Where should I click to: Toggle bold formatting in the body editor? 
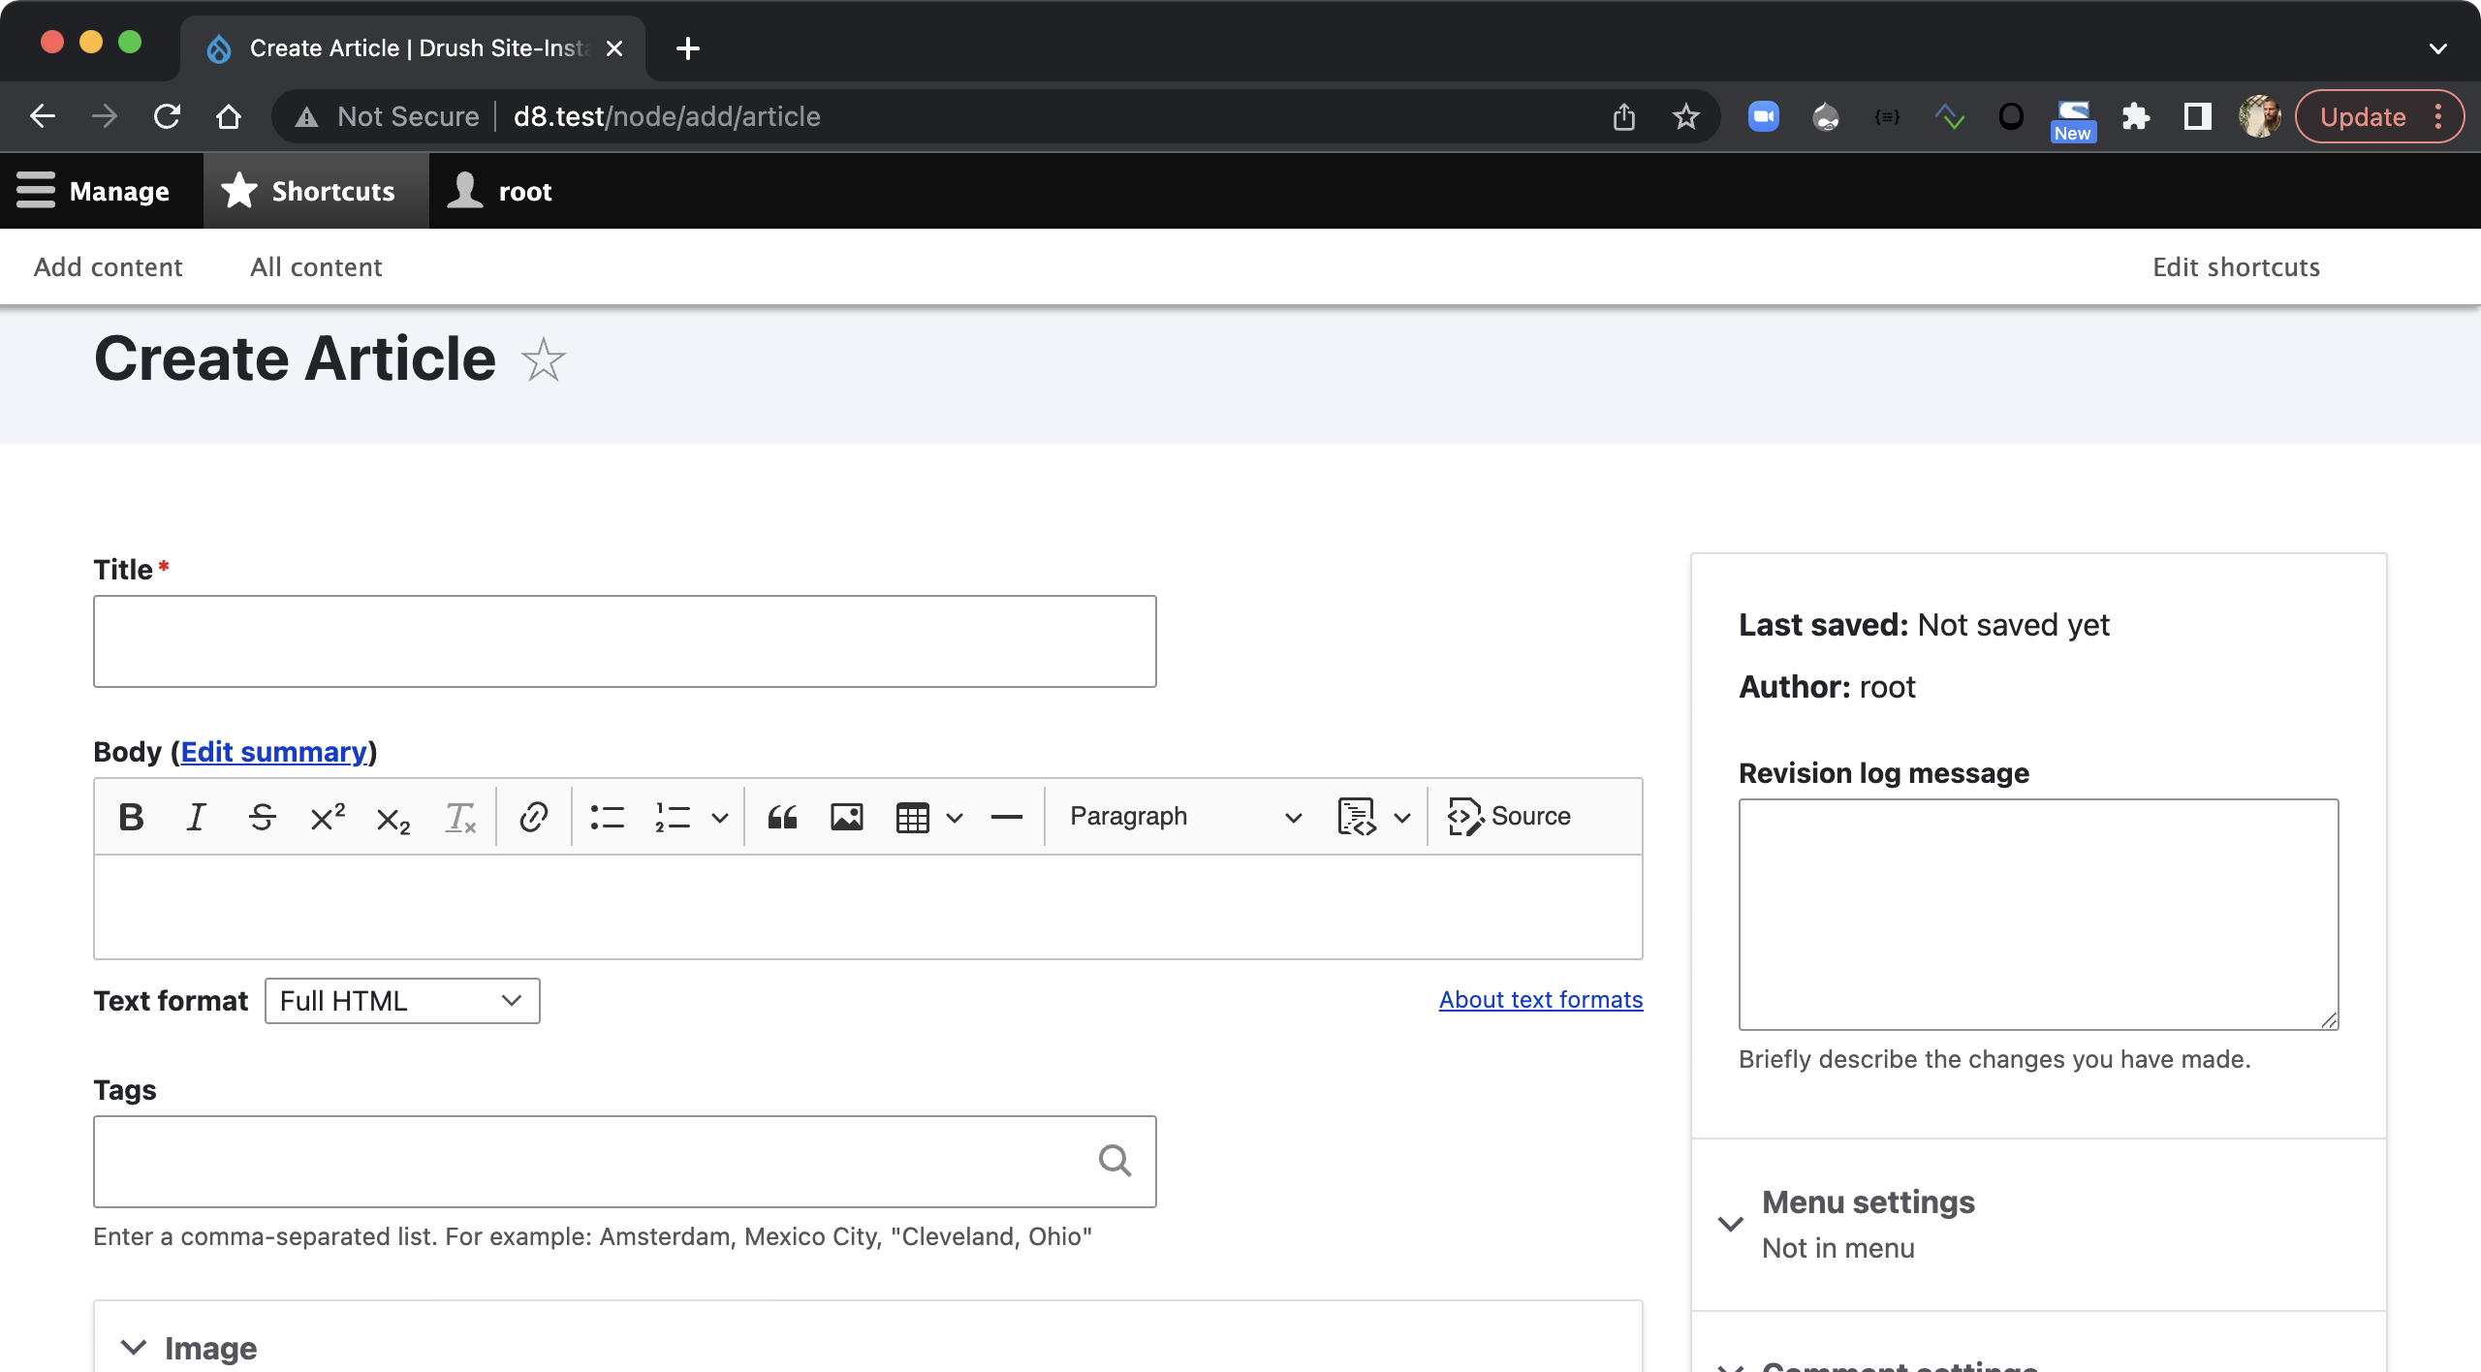[131, 817]
